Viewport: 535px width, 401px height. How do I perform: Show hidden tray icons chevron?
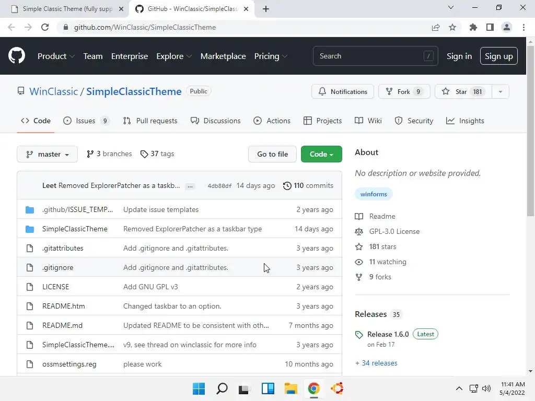(459, 388)
